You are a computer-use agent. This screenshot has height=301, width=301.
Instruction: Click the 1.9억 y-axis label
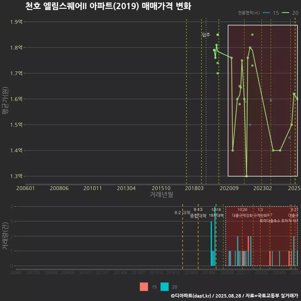[16, 22]
